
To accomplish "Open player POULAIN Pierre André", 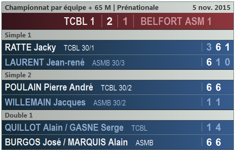I will coord(49,88).
